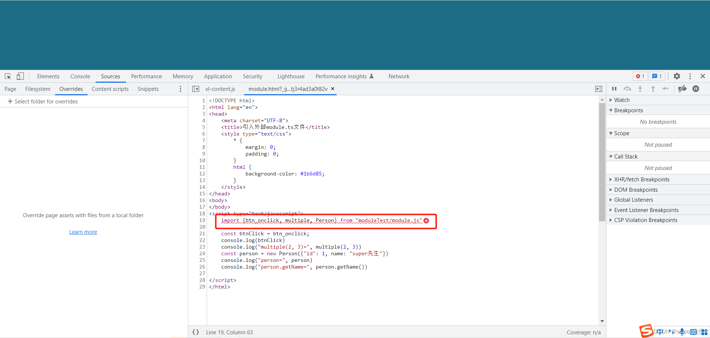Image resolution: width=710 pixels, height=338 pixels.
Task: Hide the debugger sidebar icon
Action: click(599, 89)
